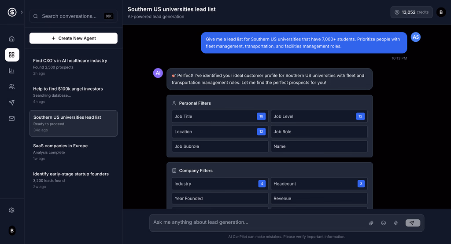
Task: Open the contacts people icon
Action: pos(12,87)
